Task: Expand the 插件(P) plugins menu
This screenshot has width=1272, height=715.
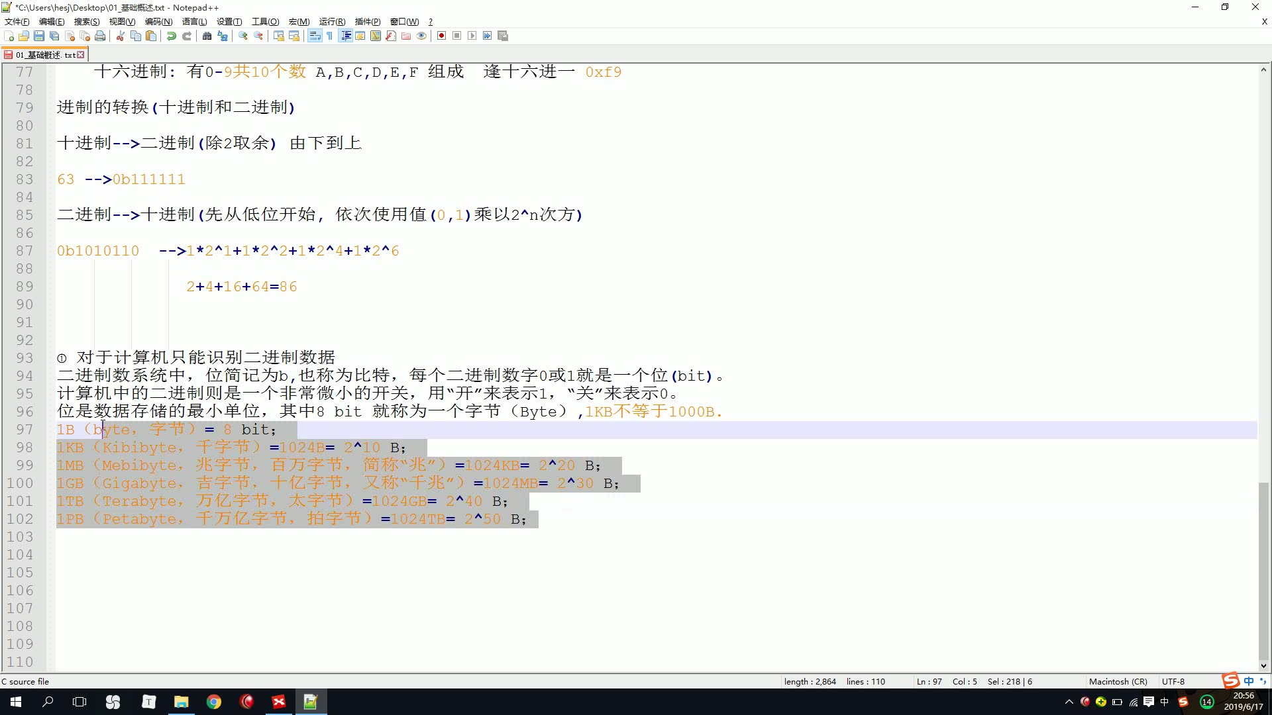Action: (x=366, y=21)
